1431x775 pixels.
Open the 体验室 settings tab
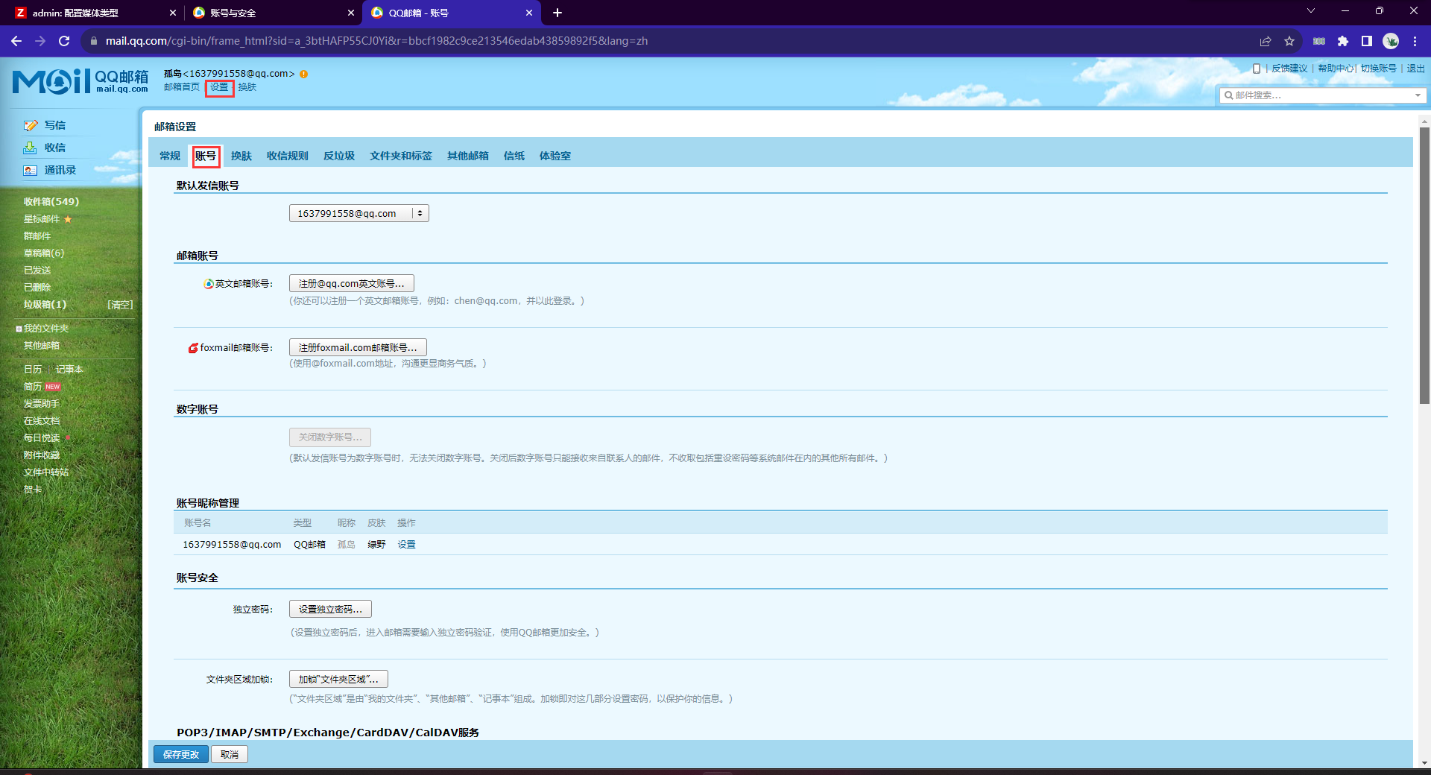555,156
